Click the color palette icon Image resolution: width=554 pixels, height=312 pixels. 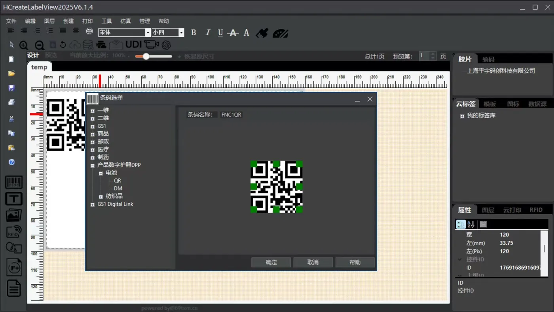click(280, 33)
